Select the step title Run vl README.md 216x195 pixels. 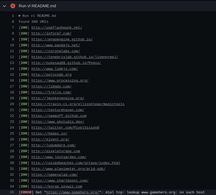coord(37,6)
